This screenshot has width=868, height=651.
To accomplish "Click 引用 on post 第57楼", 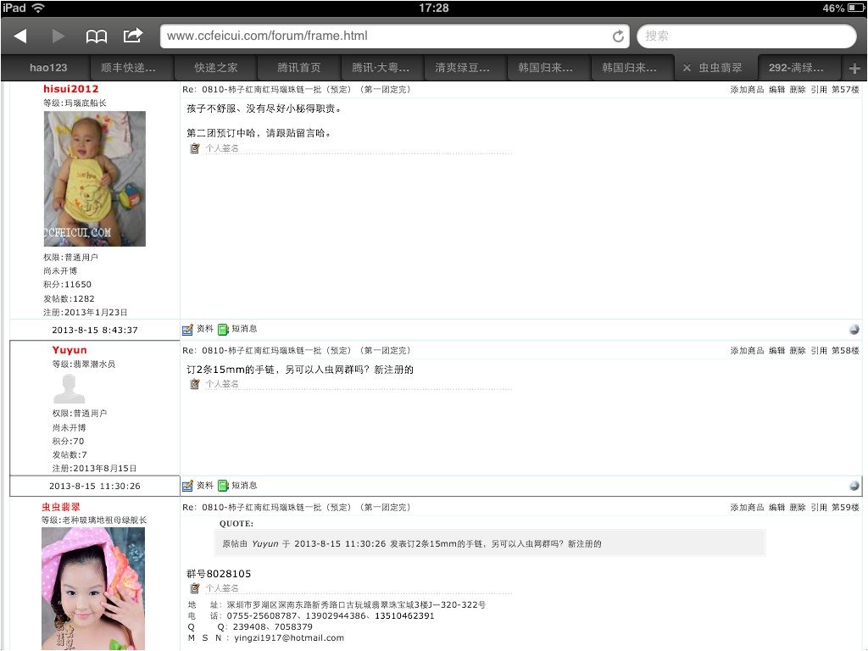I will [x=819, y=90].
